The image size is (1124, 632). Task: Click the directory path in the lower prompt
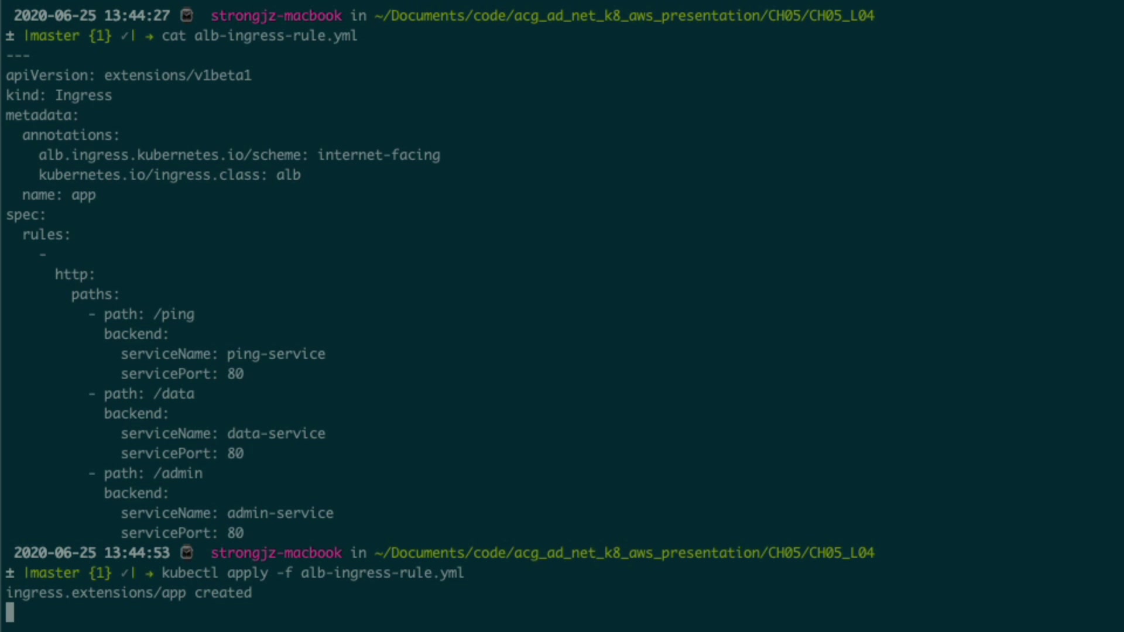[624, 552]
